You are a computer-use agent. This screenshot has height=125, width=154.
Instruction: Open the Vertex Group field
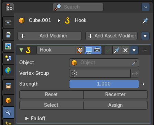(100, 73)
